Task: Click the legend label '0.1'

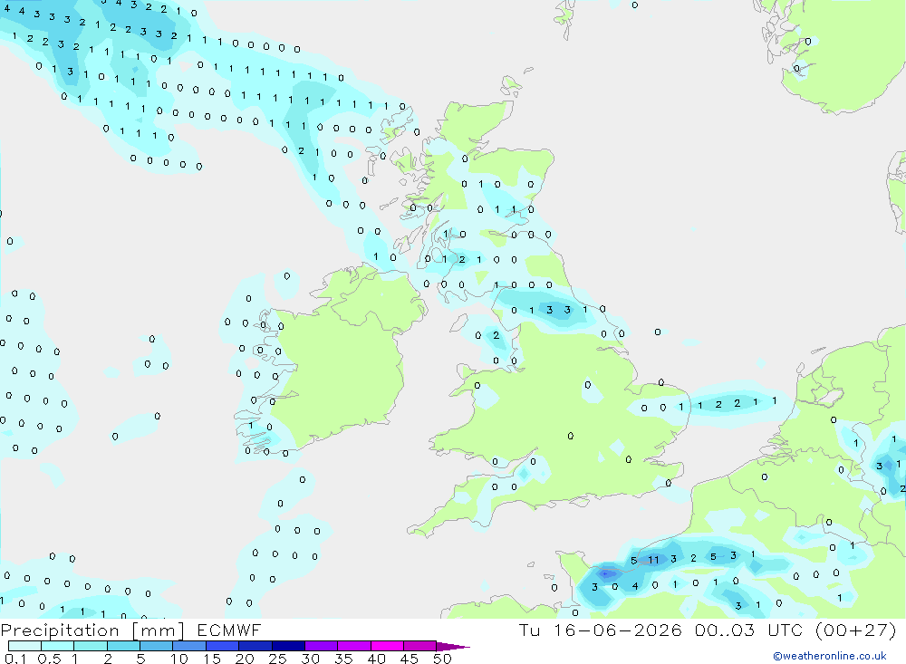Action: [15, 659]
